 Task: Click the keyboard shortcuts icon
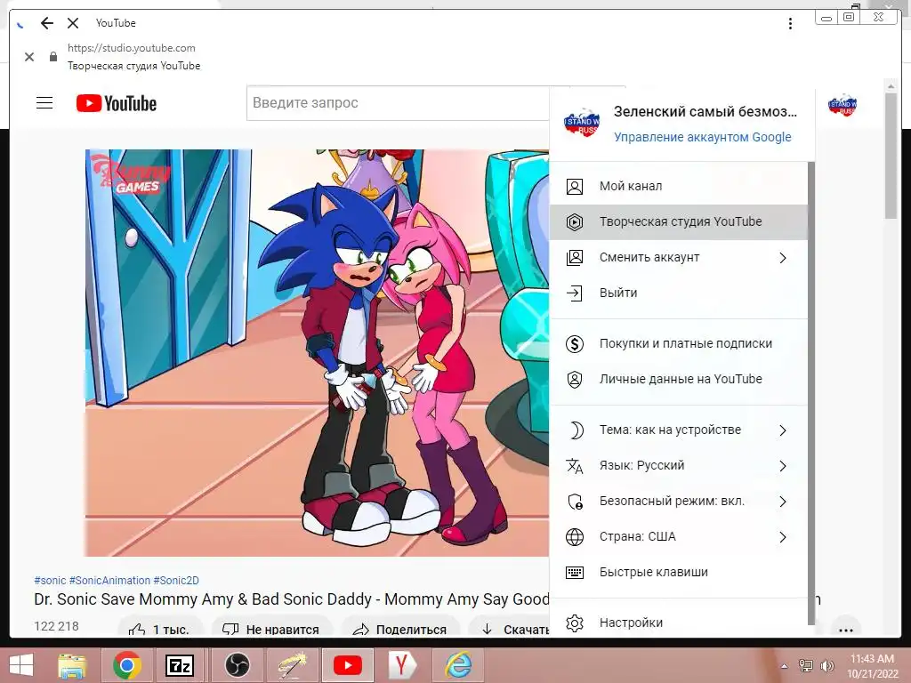(x=575, y=573)
